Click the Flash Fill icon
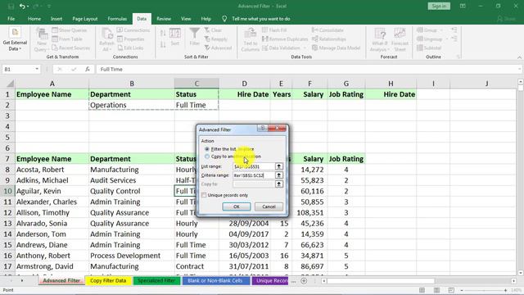This screenshot has height=295, width=524. (264, 30)
